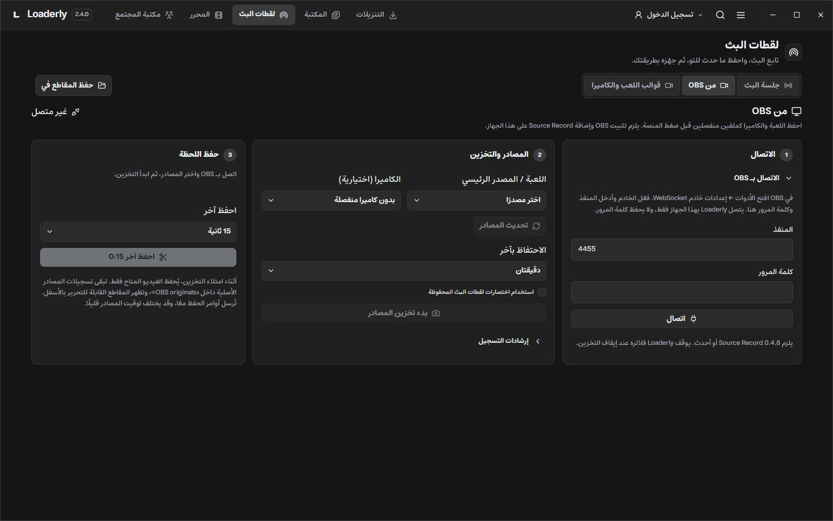Switch to the مكتبة المجتمع tab
Screen dimensions: 833x521
tap(144, 15)
